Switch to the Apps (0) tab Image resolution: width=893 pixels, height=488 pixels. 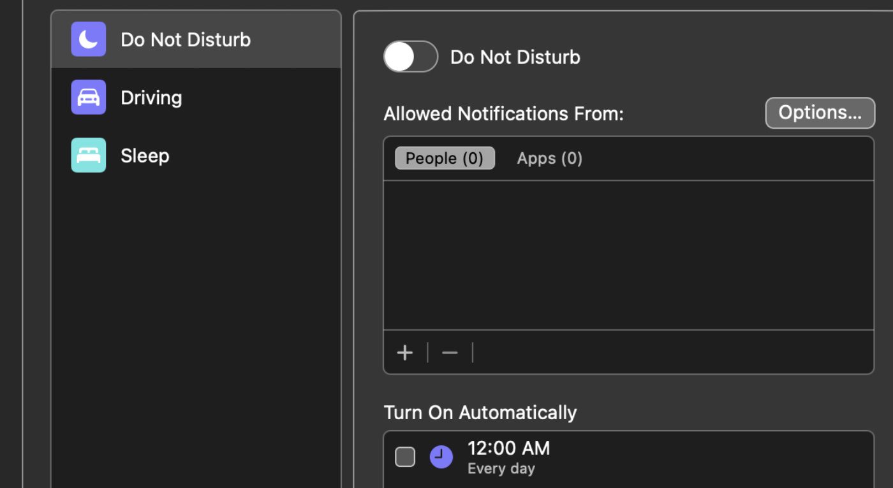coord(549,158)
